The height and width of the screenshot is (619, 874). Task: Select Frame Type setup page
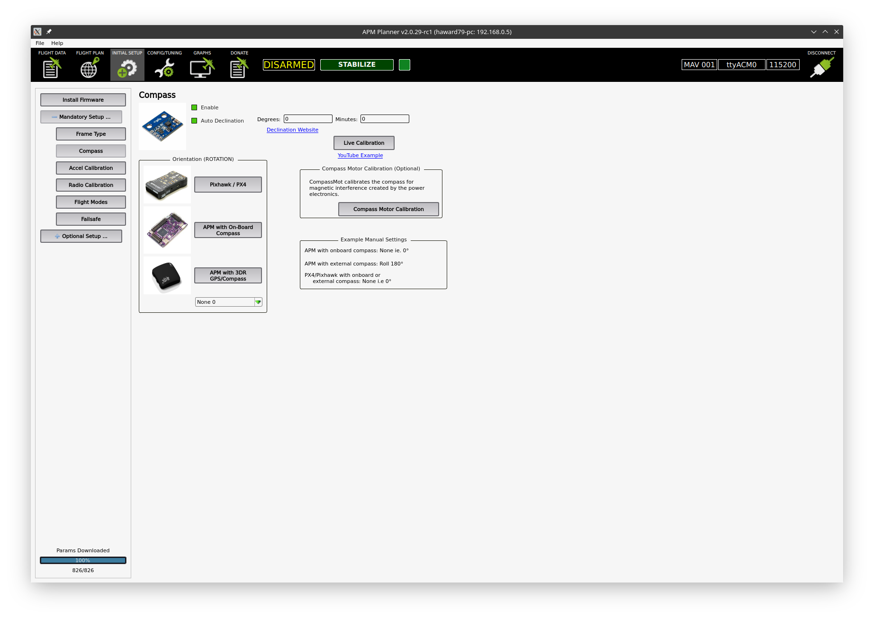click(91, 134)
